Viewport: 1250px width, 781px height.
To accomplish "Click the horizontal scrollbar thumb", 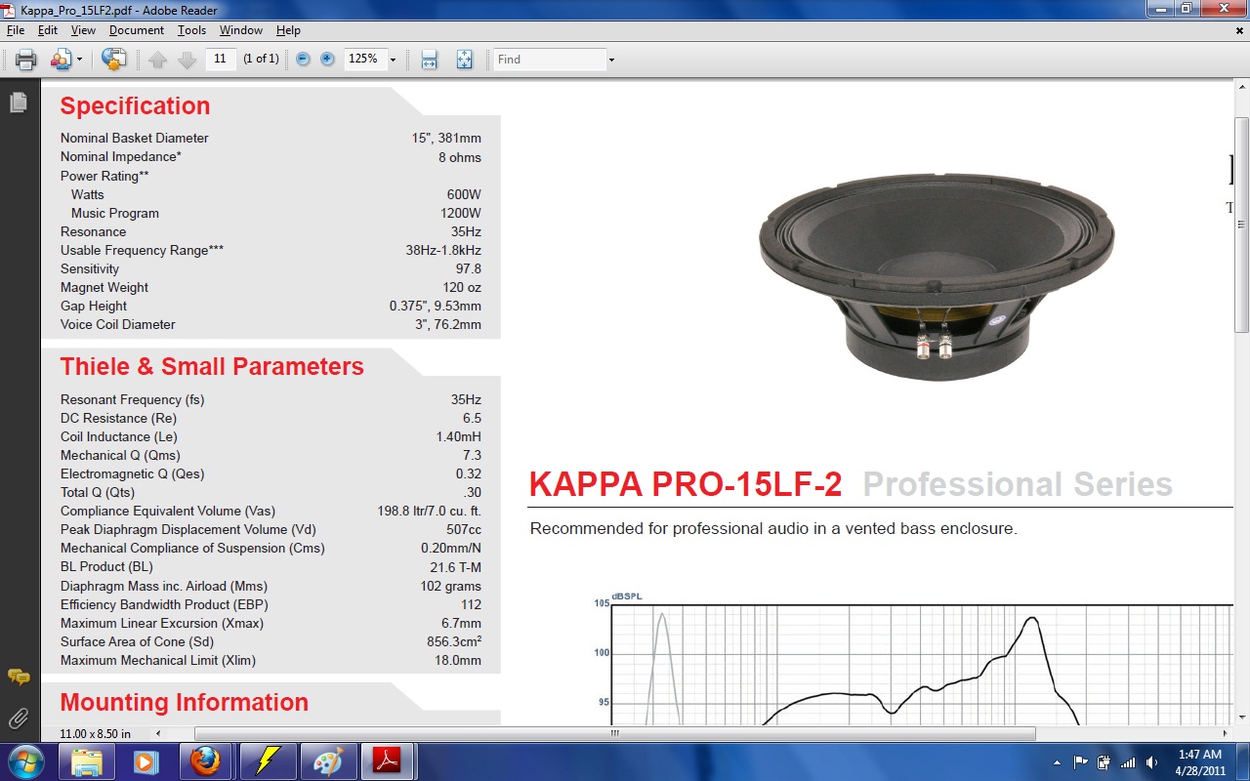I will 615,733.
